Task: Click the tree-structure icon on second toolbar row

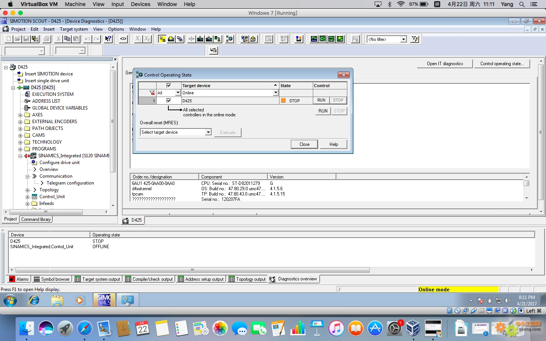Action: [213, 50]
